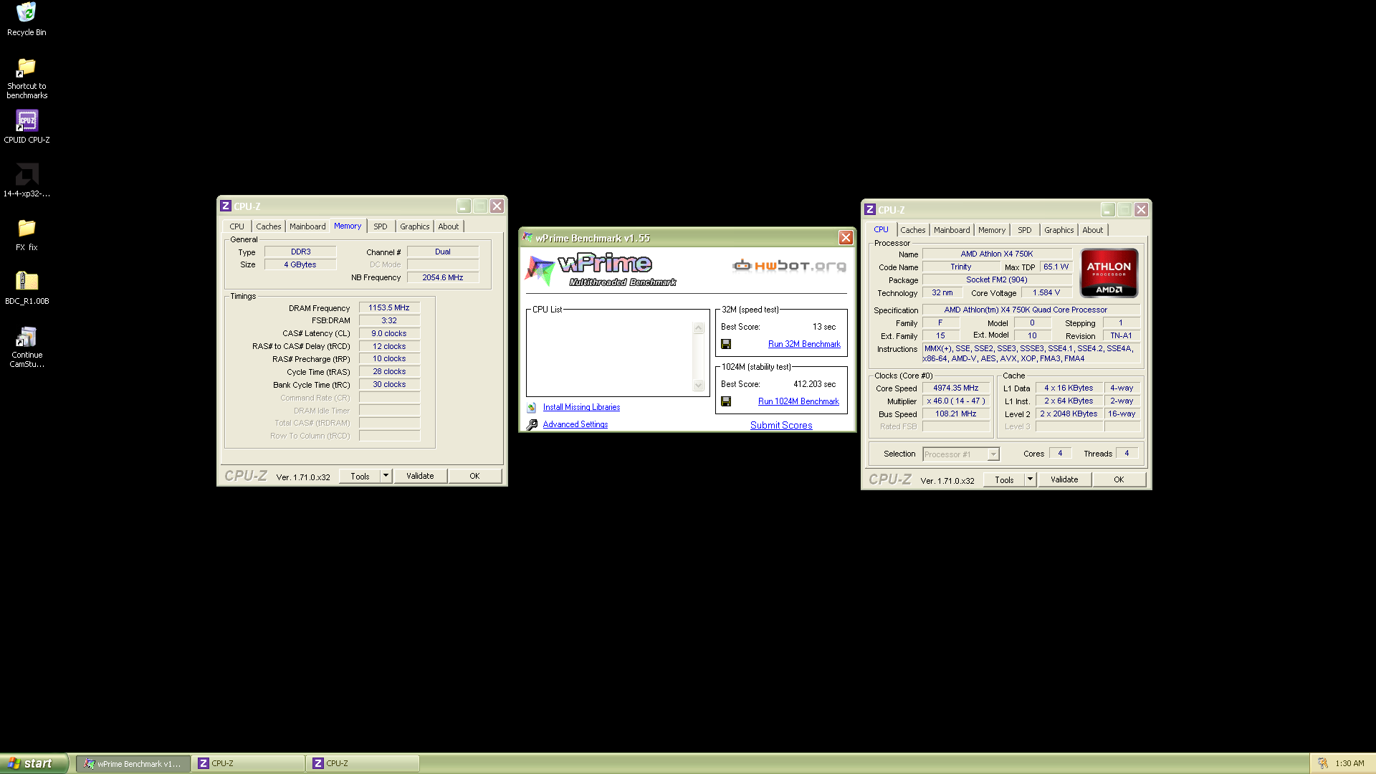Click the 1:30 AM taskbar clock
This screenshot has width=1376, height=774.
tap(1349, 763)
